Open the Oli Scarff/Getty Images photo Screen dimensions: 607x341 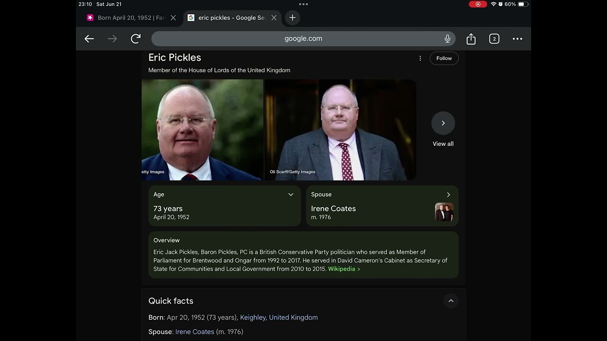pyautogui.click(x=340, y=130)
